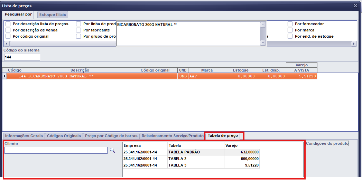362x180 pixels.
Task: Switch to Estoque filiais tab
Action: coord(53,15)
